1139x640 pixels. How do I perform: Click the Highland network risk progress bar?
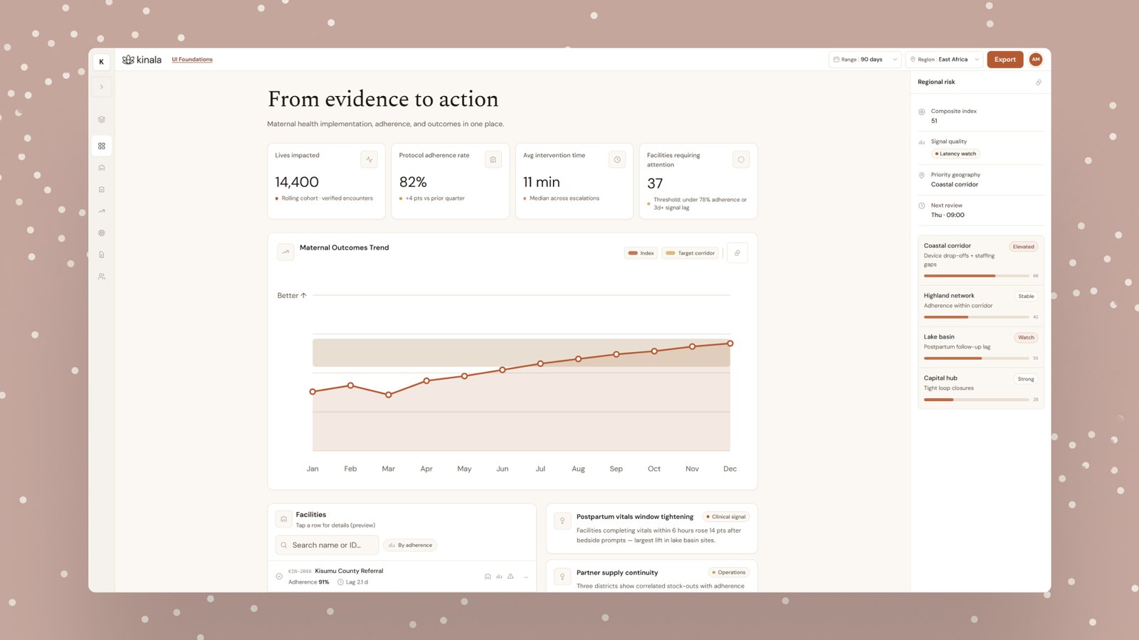976,317
